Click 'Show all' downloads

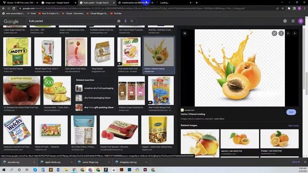[296, 162]
